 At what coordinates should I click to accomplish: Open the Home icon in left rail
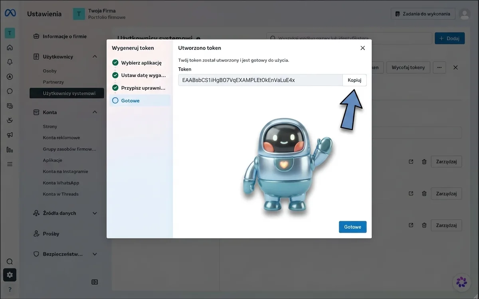click(10, 47)
